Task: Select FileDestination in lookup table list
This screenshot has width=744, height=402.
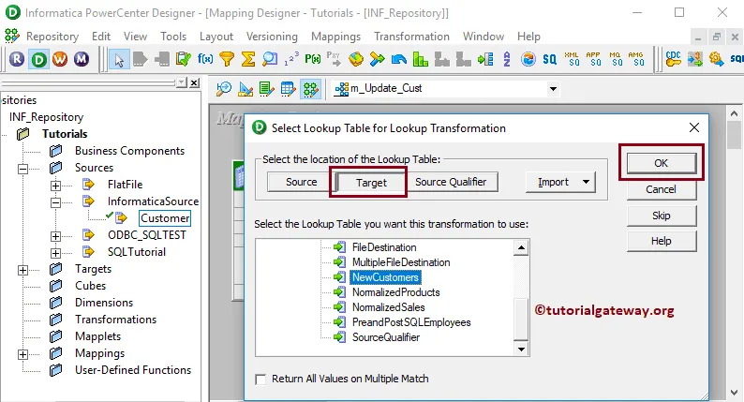Action: click(x=384, y=247)
